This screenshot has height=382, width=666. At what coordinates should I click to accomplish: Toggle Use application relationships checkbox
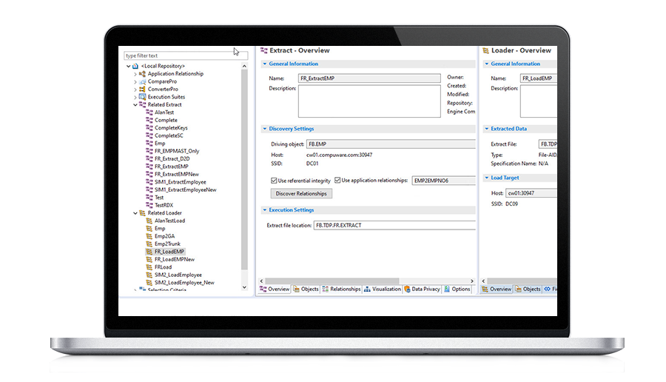(338, 181)
